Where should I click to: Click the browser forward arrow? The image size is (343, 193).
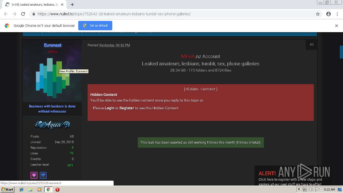coord(14,14)
